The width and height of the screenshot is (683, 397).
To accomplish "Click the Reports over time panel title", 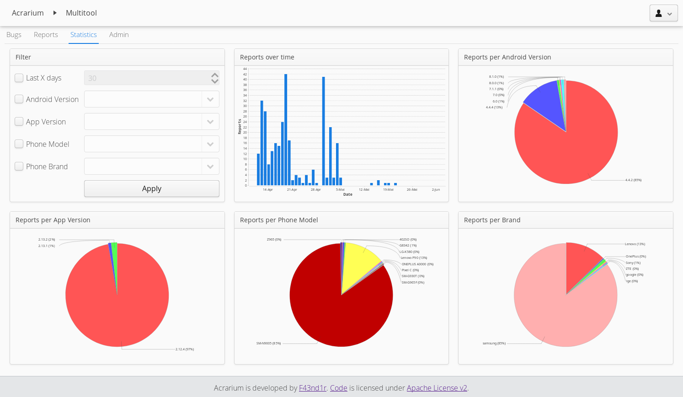I will pyautogui.click(x=267, y=57).
